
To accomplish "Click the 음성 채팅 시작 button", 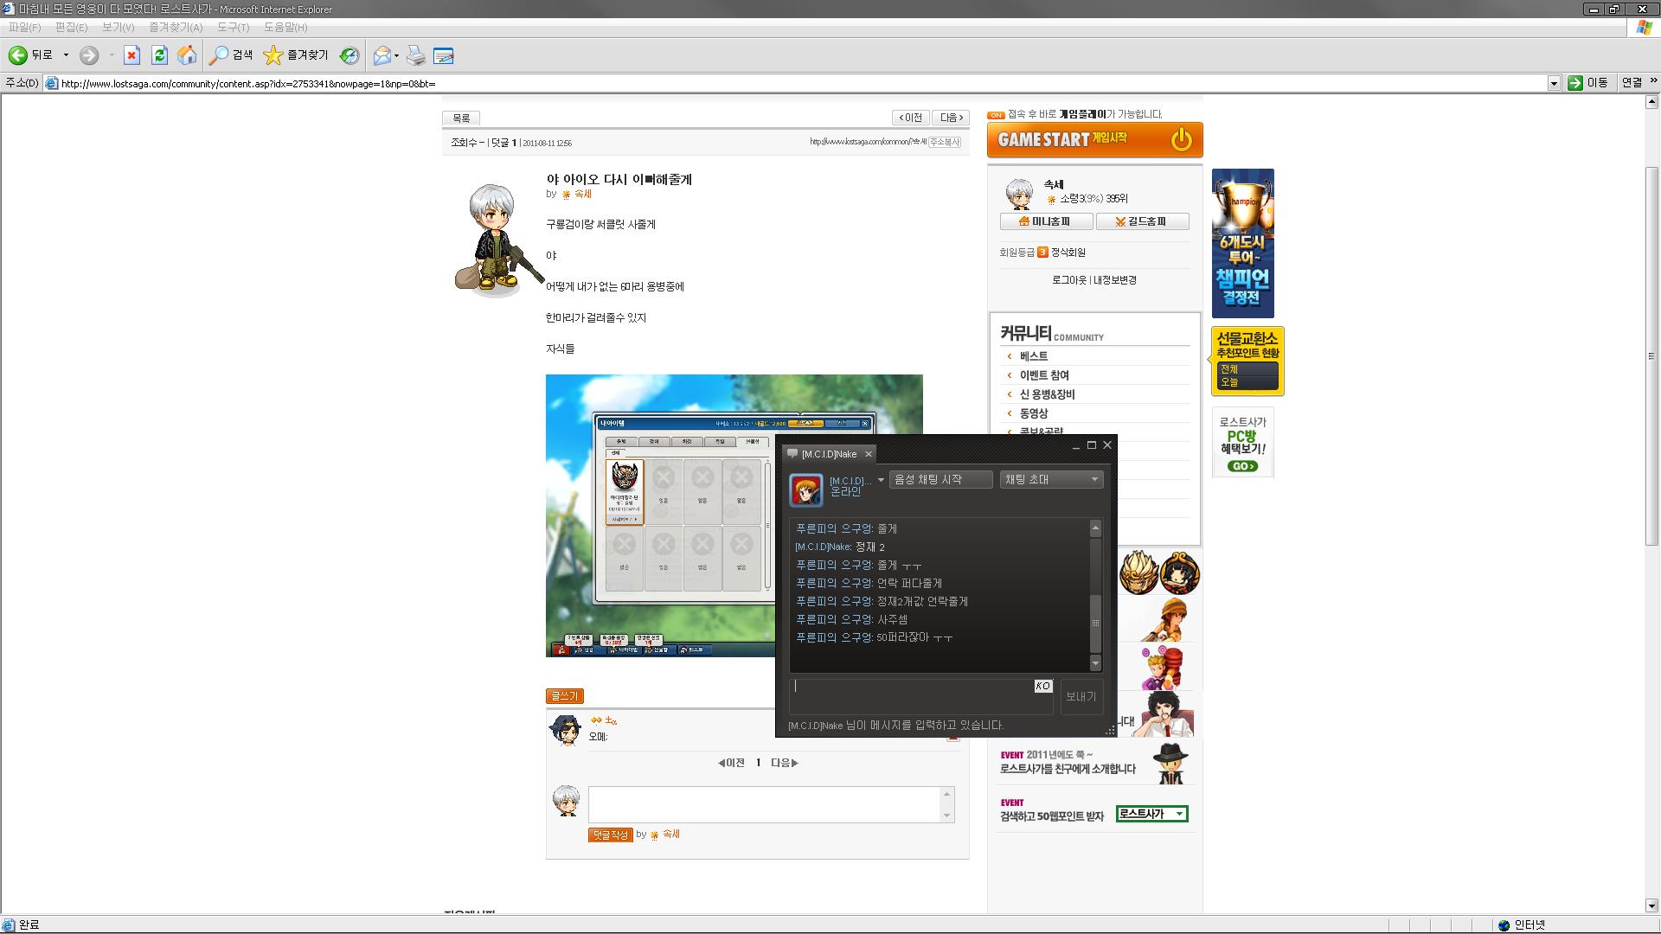I will pos(940,479).
